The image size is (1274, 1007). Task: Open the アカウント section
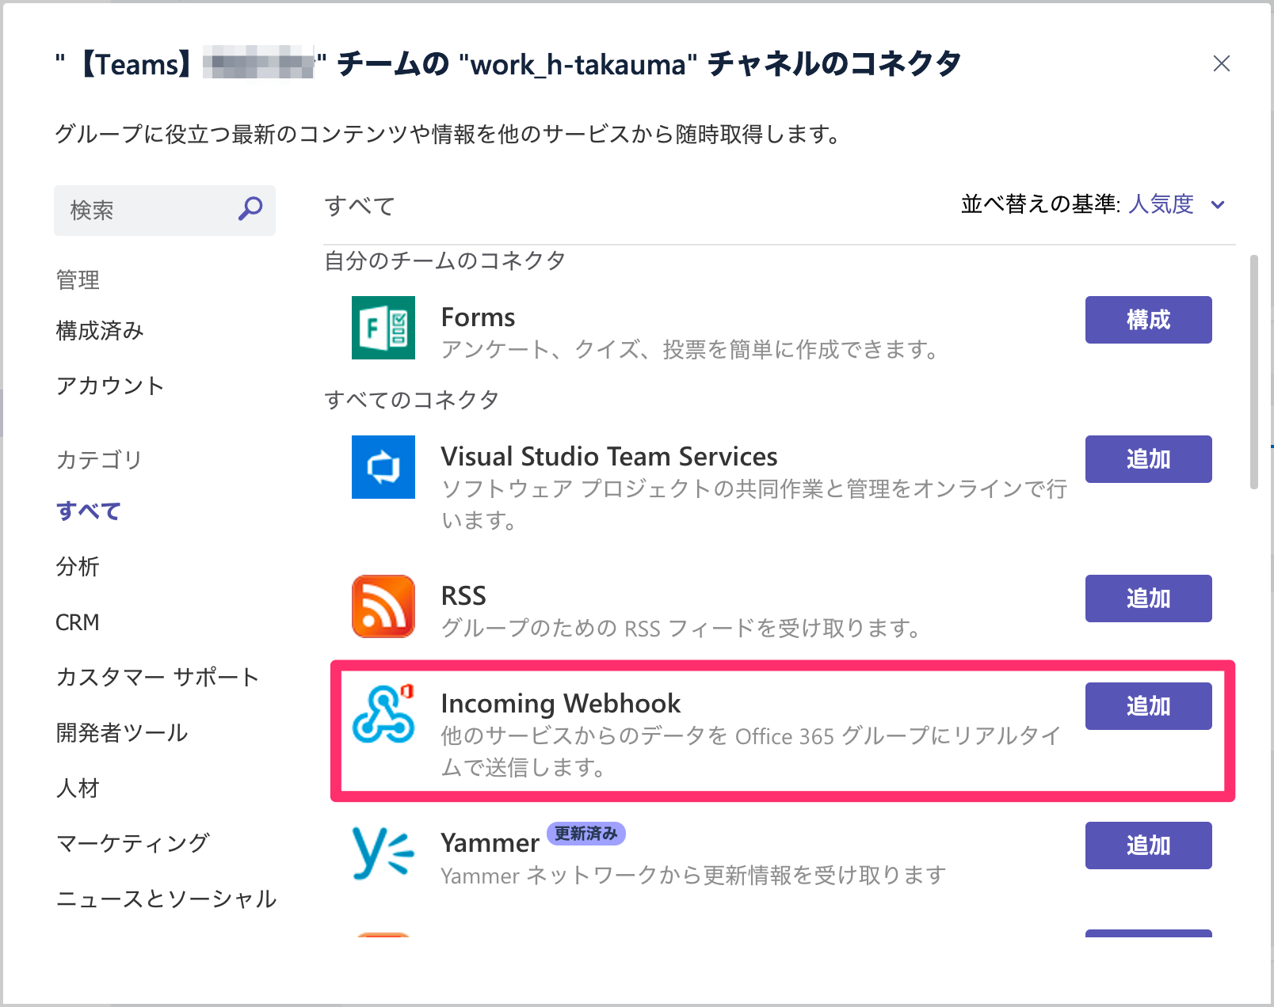110,386
